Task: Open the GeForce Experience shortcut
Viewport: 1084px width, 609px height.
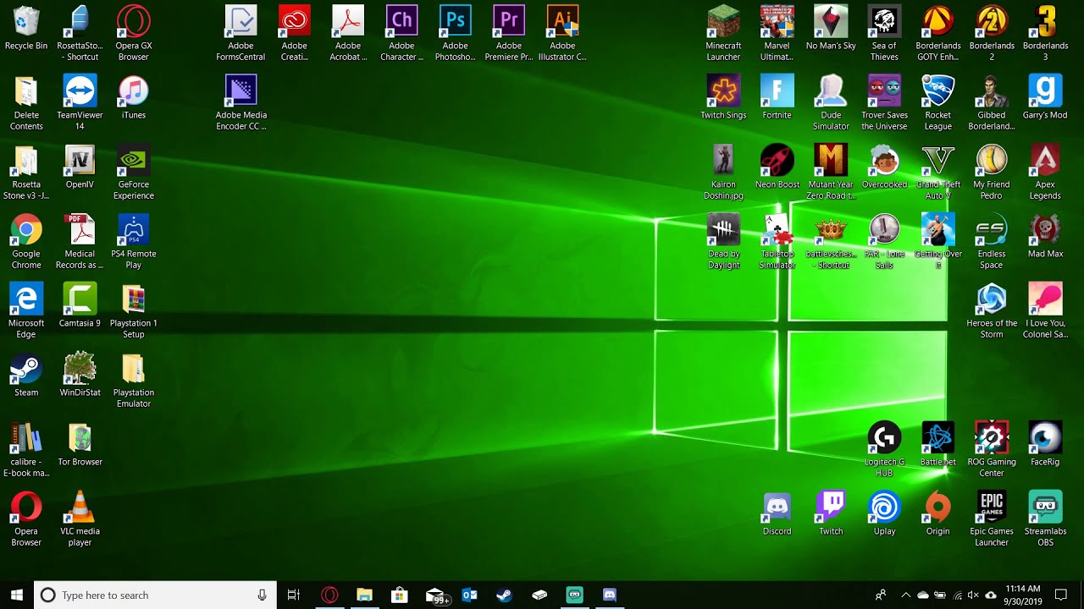Action: point(133,173)
